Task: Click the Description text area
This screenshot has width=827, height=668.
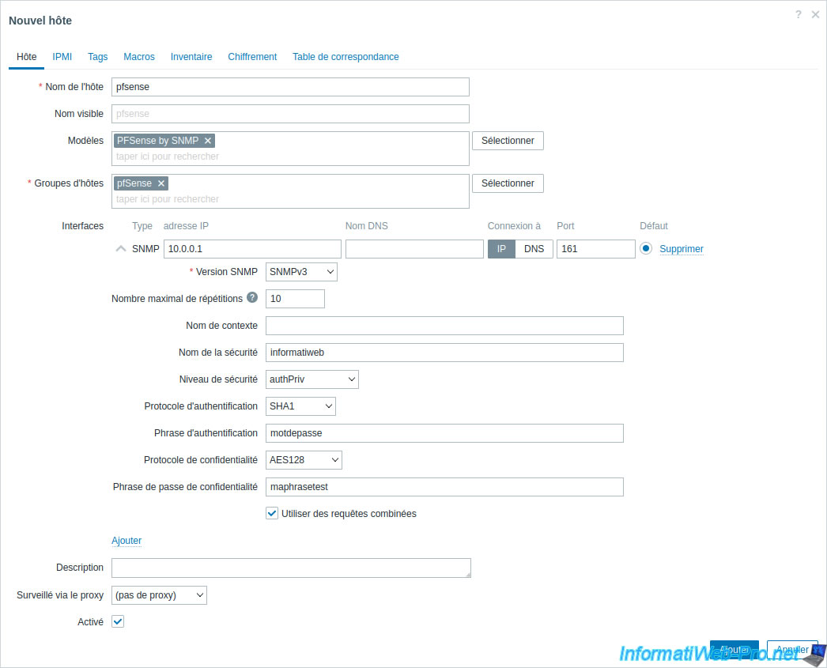Action: (291, 568)
